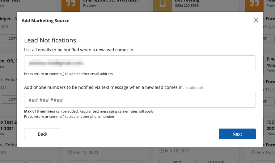Open Preview link under the TEST 2021 card
The image size is (275, 163).
pos(271,134)
